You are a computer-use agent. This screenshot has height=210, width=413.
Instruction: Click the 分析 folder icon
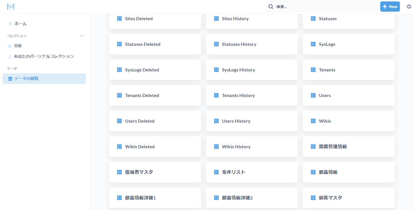(x=10, y=46)
